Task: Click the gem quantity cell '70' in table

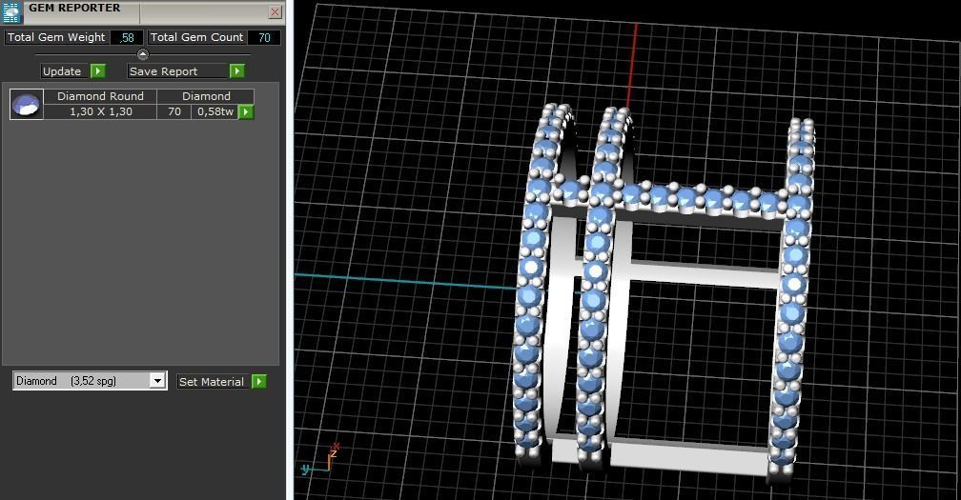Action: (174, 111)
